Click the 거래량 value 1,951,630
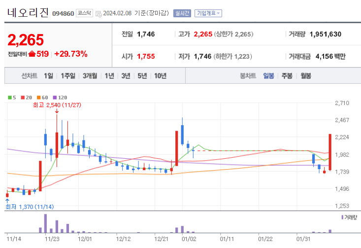 [x=326, y=34]
